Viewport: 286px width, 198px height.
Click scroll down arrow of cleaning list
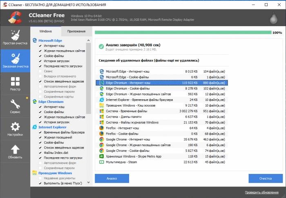tap(89, 182)
